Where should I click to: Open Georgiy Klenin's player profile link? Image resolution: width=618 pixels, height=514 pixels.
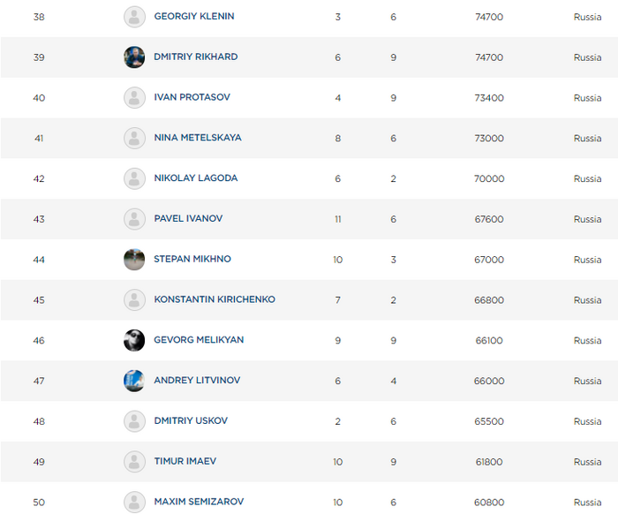[194, 17]
